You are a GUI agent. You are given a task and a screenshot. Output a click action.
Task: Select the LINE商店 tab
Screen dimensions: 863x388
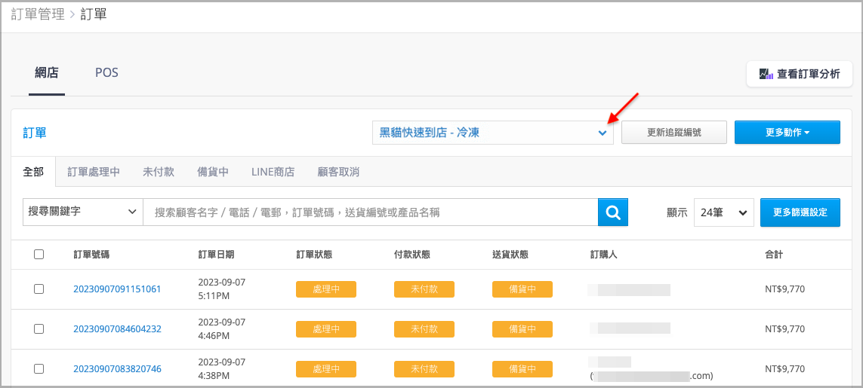point(273,172)
